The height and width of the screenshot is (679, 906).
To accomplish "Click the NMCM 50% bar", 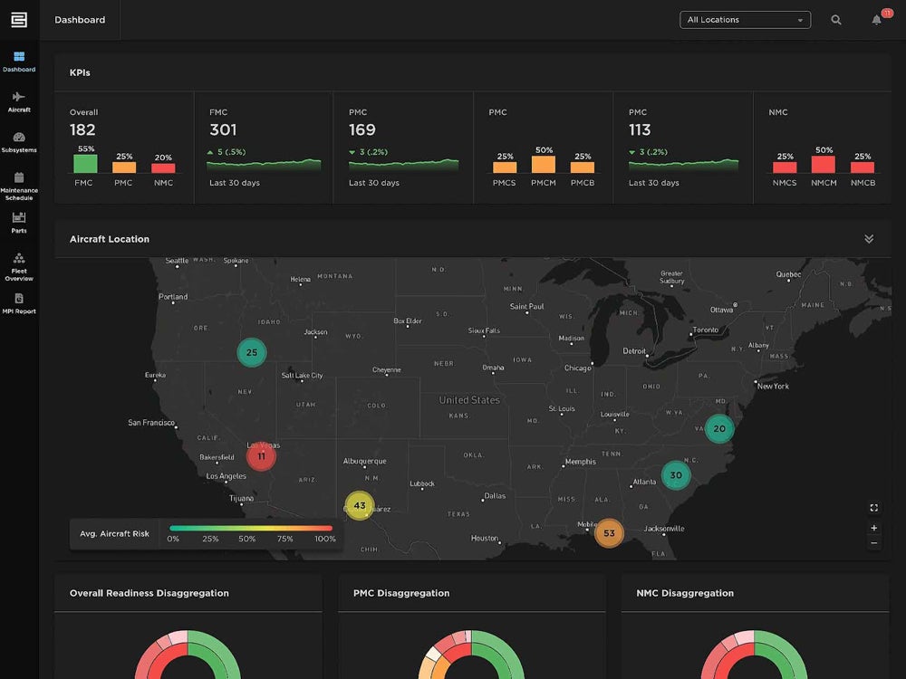I will pos(824,164).
